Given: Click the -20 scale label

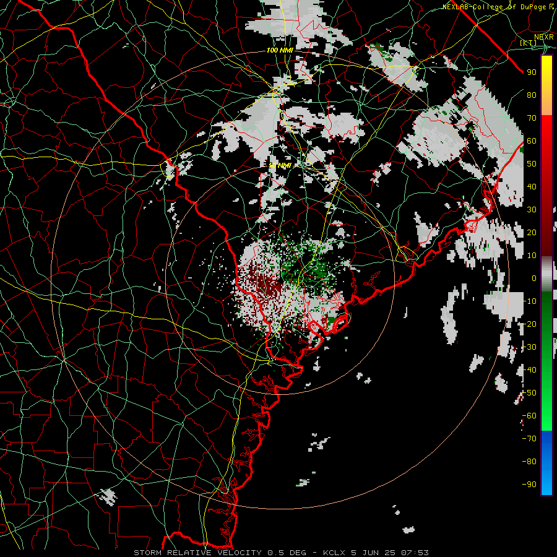Looking at the screenshot, I should [x=529, y=324].
